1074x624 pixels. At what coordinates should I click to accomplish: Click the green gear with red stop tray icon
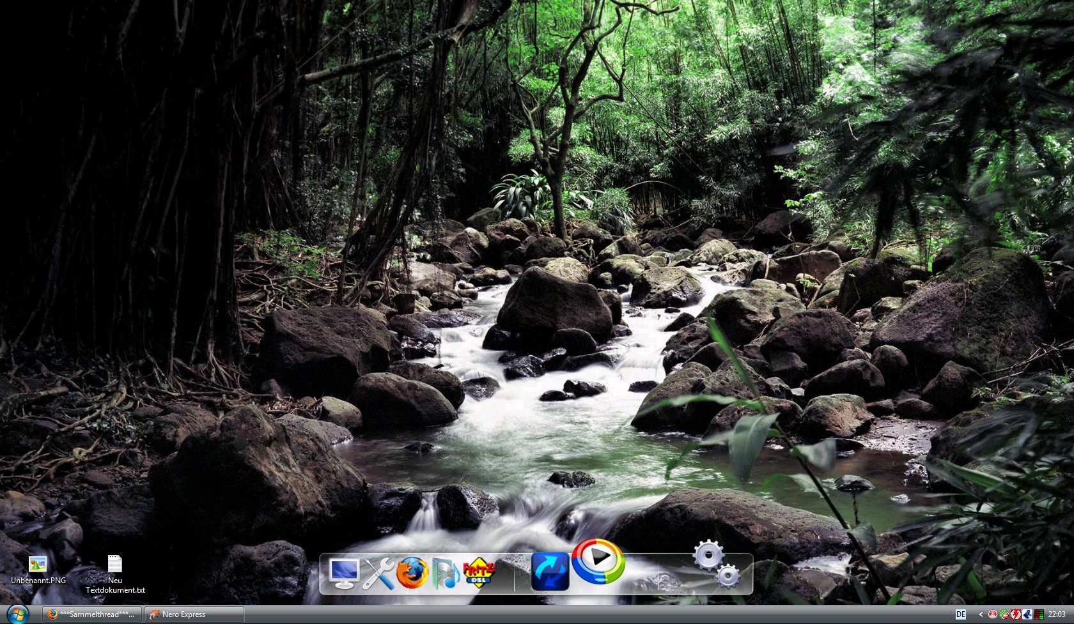coord(1004,614)
